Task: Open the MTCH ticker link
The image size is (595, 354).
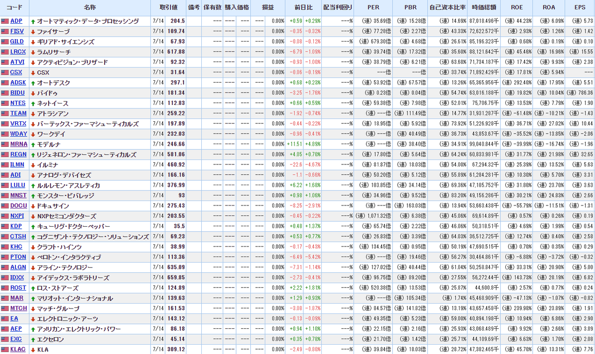Action: (x=18, y=308)
